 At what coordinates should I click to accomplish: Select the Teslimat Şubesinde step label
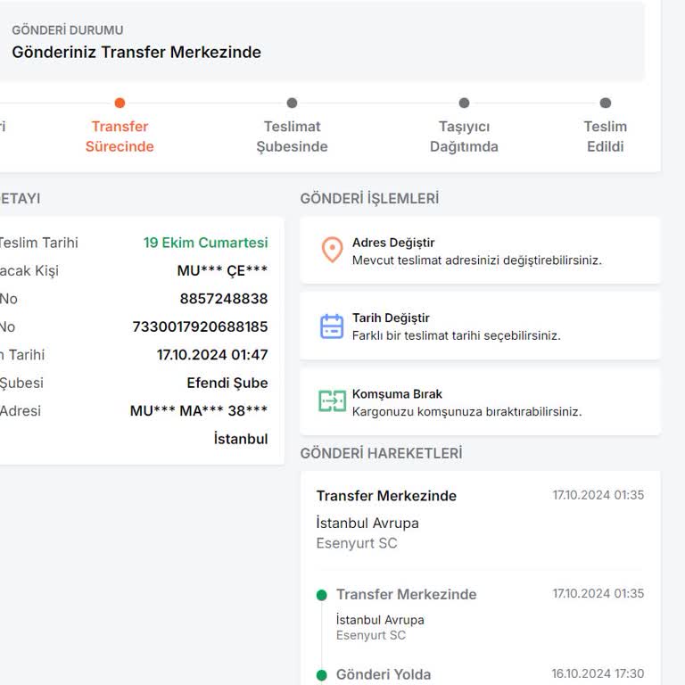(x=292, y=136)
